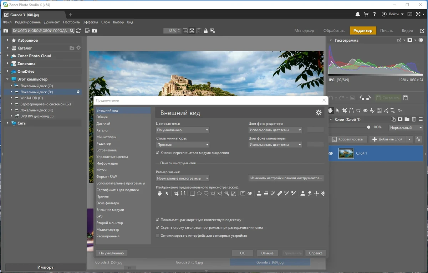This screenshot has height=273, width=428.
Task: Enable Оптимизировать интерфейс для сенсорных устройств
Action: click(x=158, y=236)
